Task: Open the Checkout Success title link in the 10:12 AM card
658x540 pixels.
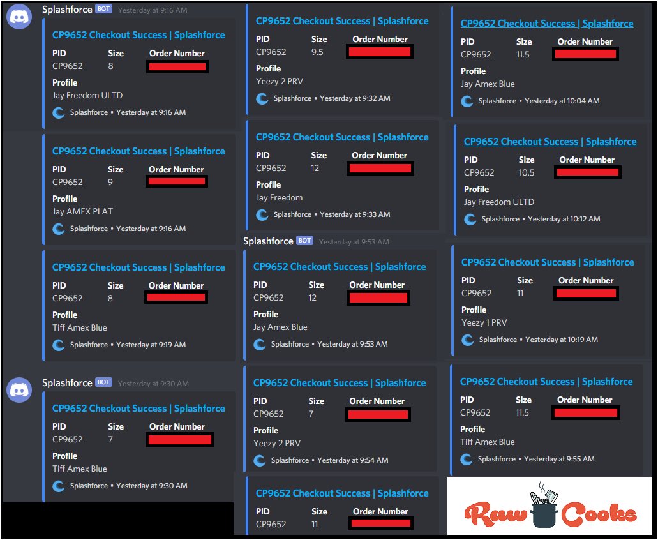Action: coord(550,142)
